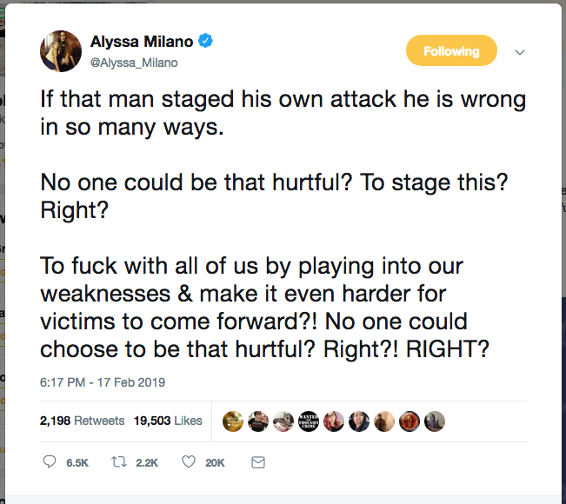The width and height of the screenshot is (566, 504).
Task: Click the black 'Wanted' liker avatar
Action: point(309,421)
